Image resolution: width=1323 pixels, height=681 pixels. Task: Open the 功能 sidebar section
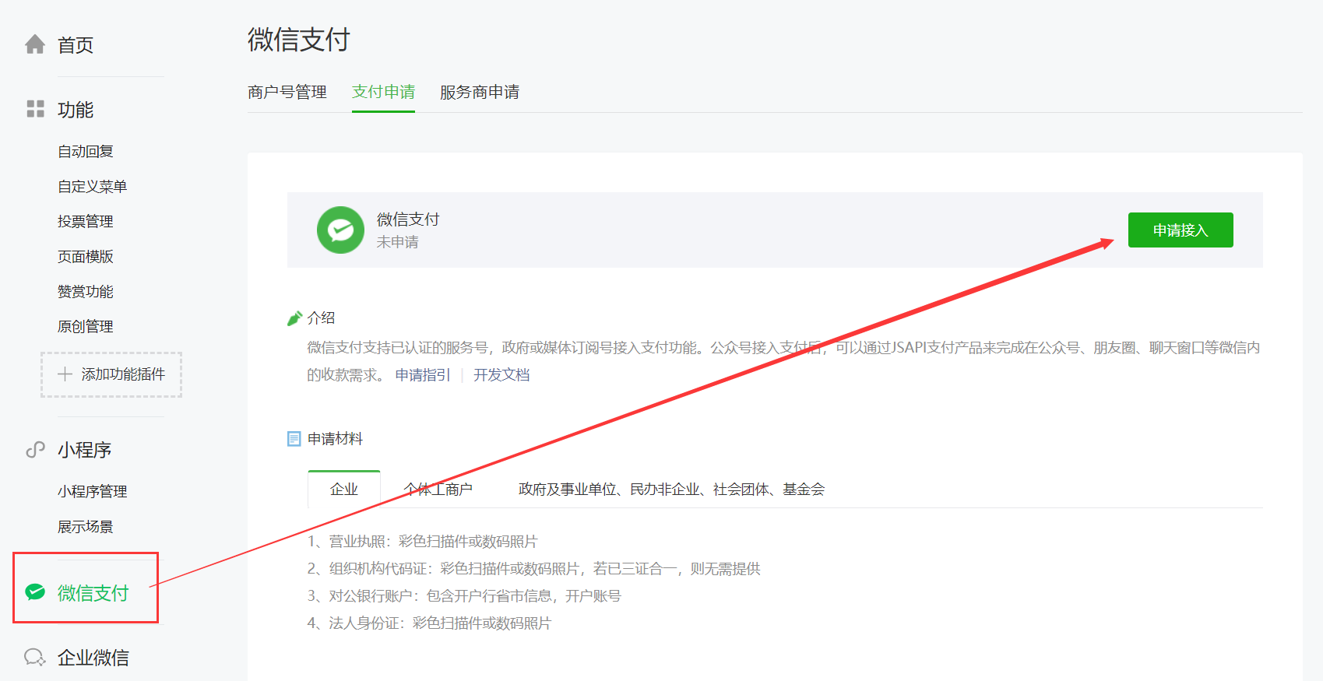tap(76, 110)
